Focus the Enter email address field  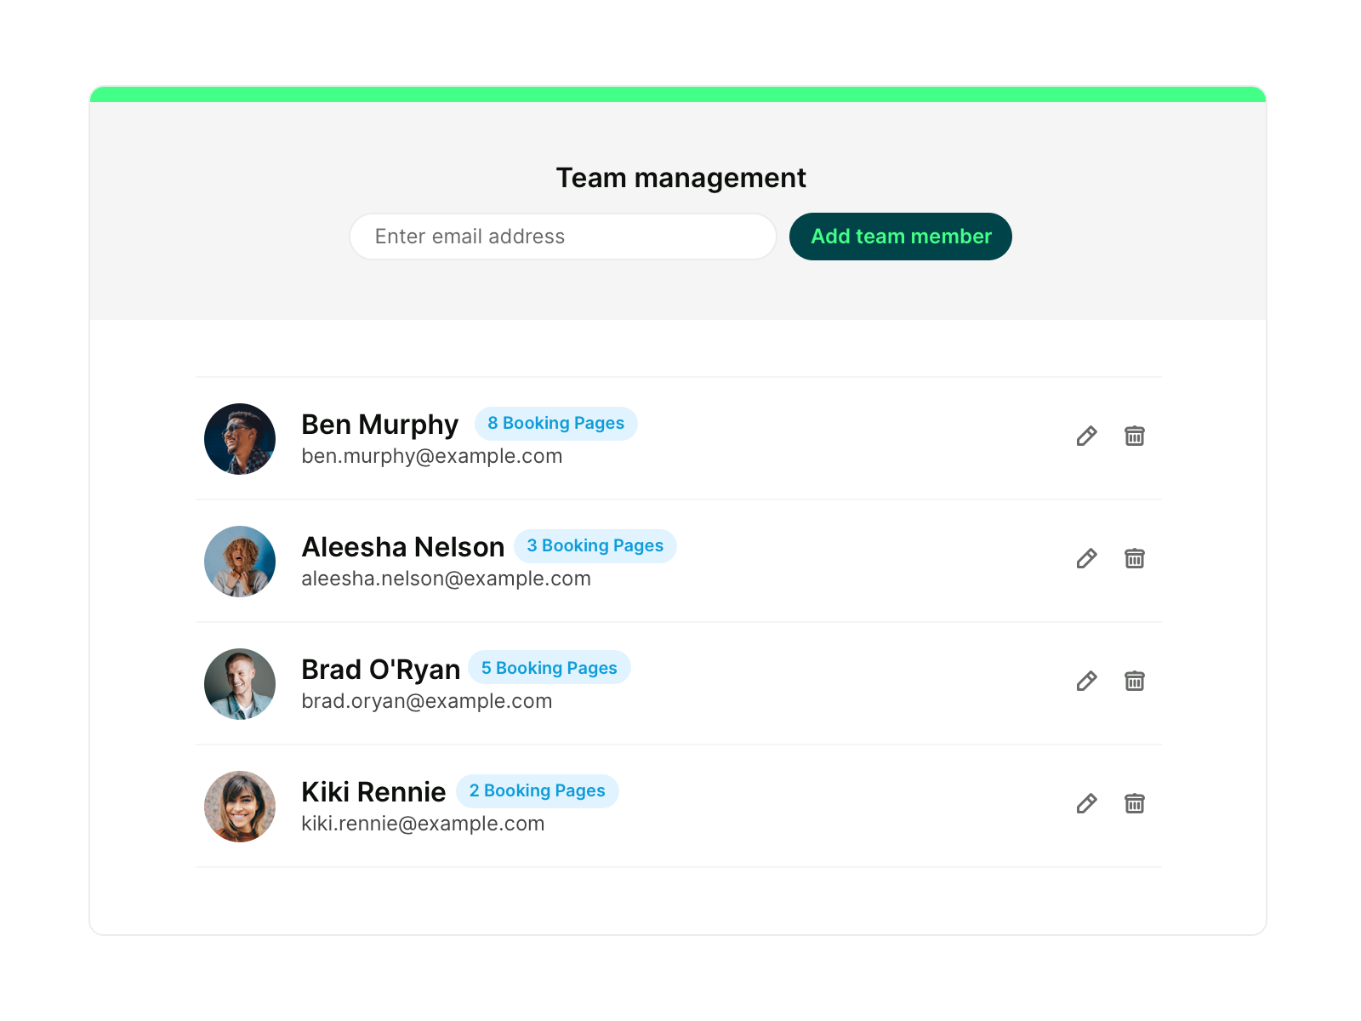563,237
